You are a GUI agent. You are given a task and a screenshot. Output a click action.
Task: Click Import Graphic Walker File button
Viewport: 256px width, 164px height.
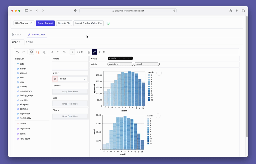click(88, 23)
